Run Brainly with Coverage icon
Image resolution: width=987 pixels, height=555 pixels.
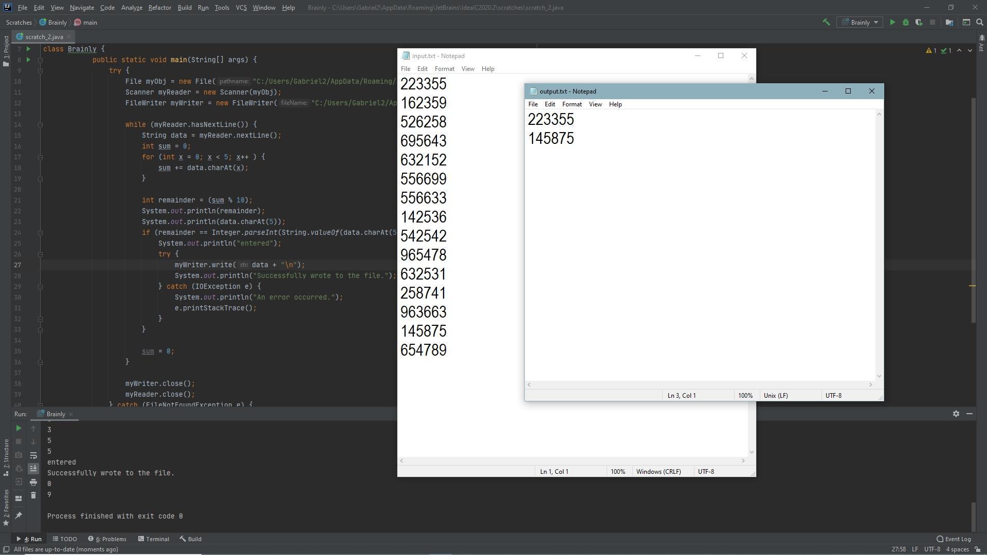click(919, 22)
